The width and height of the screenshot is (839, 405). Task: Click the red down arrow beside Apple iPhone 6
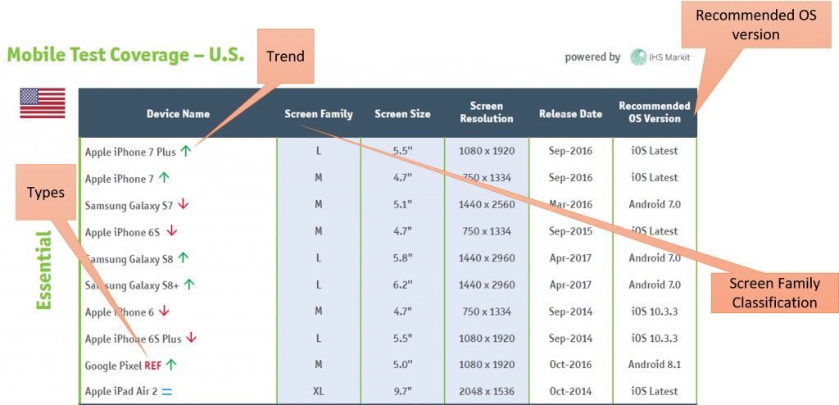[164, 312]
